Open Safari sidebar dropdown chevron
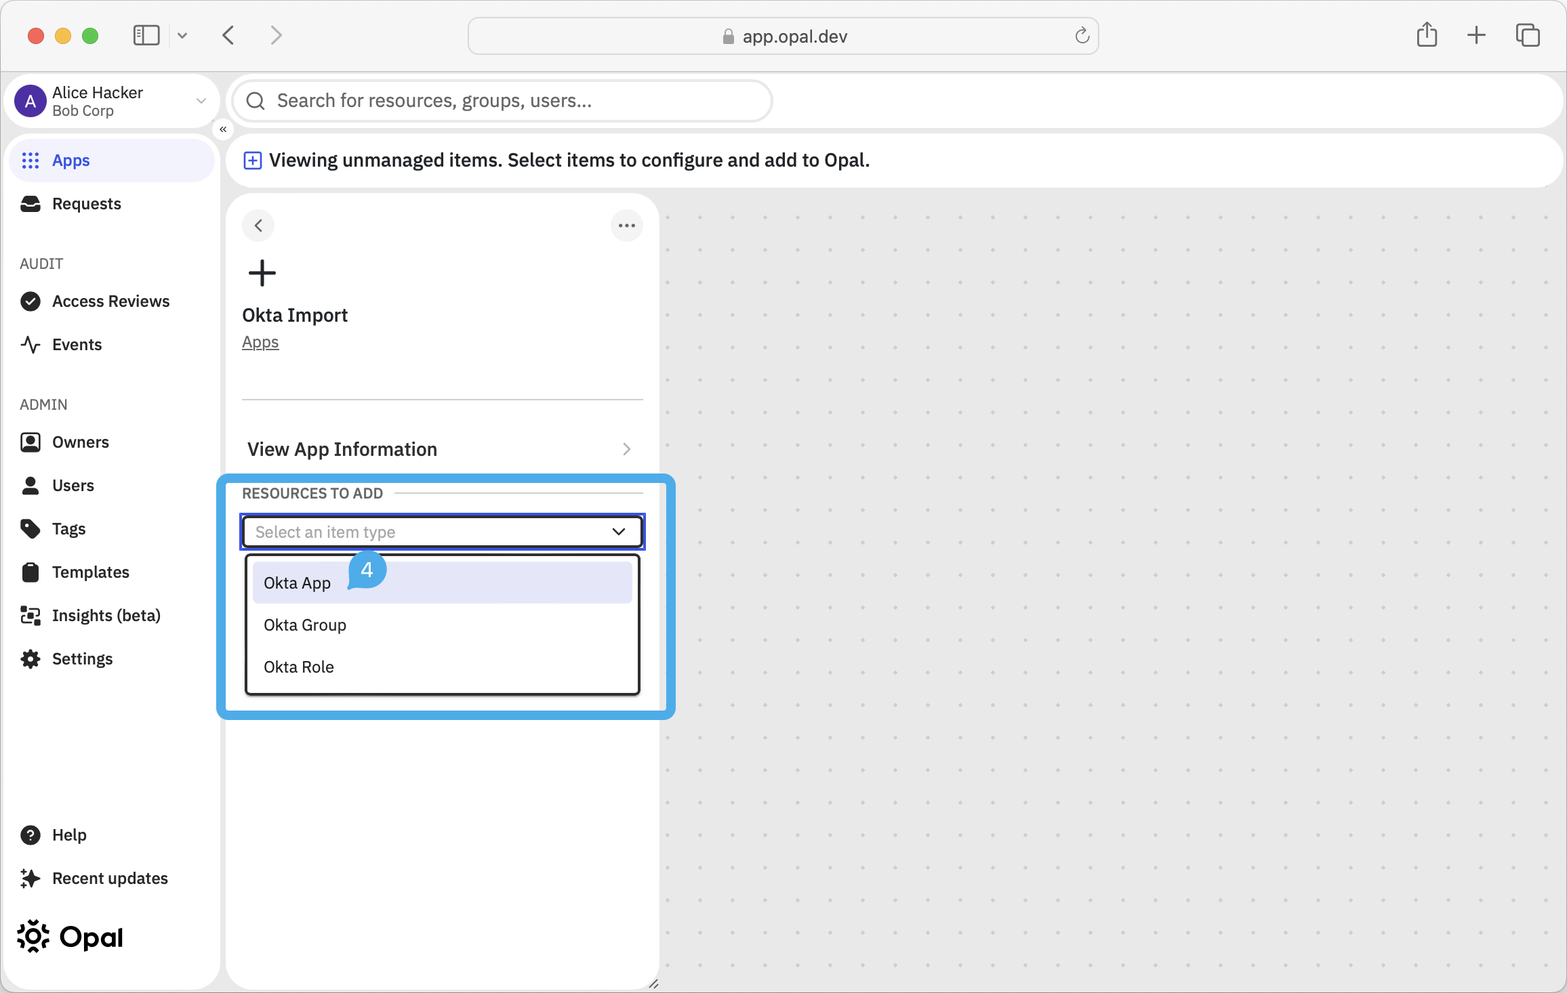The width and height of the screenshot is (1567, 993). pyautogui.click(x=182, y=35)
